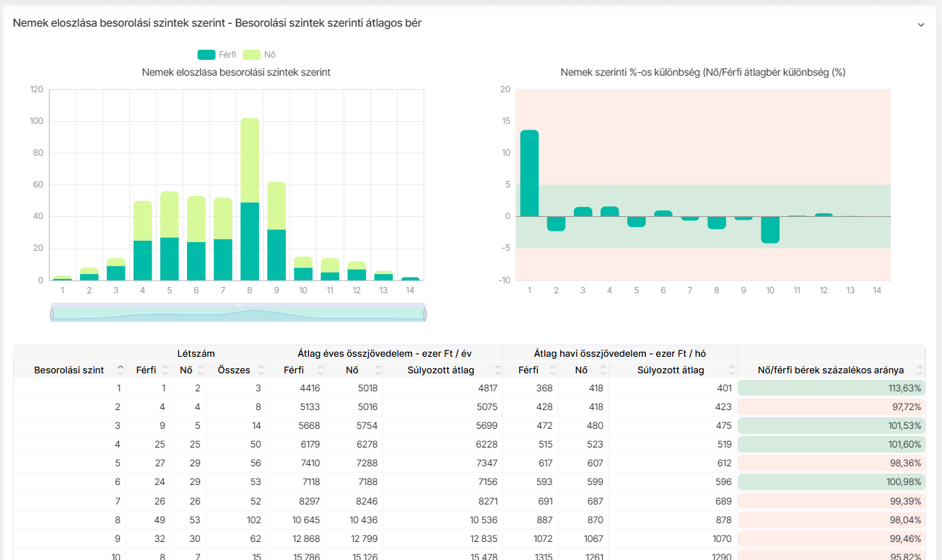Click level 10 negative bar in difference chart
Viewport: 942px width, 560px height.
pyautogui.click(x=770, y=229)
